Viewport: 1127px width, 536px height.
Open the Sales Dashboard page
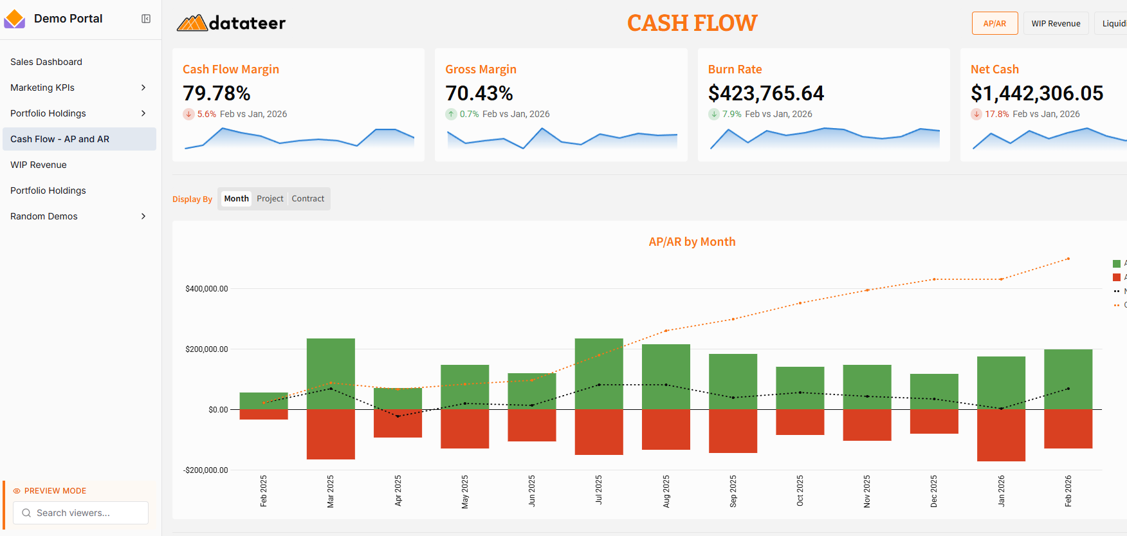click(x=46, y=62)
